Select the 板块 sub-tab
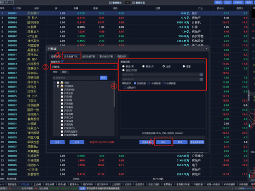The width and height of the screenshot is (255, 191). 55,72
